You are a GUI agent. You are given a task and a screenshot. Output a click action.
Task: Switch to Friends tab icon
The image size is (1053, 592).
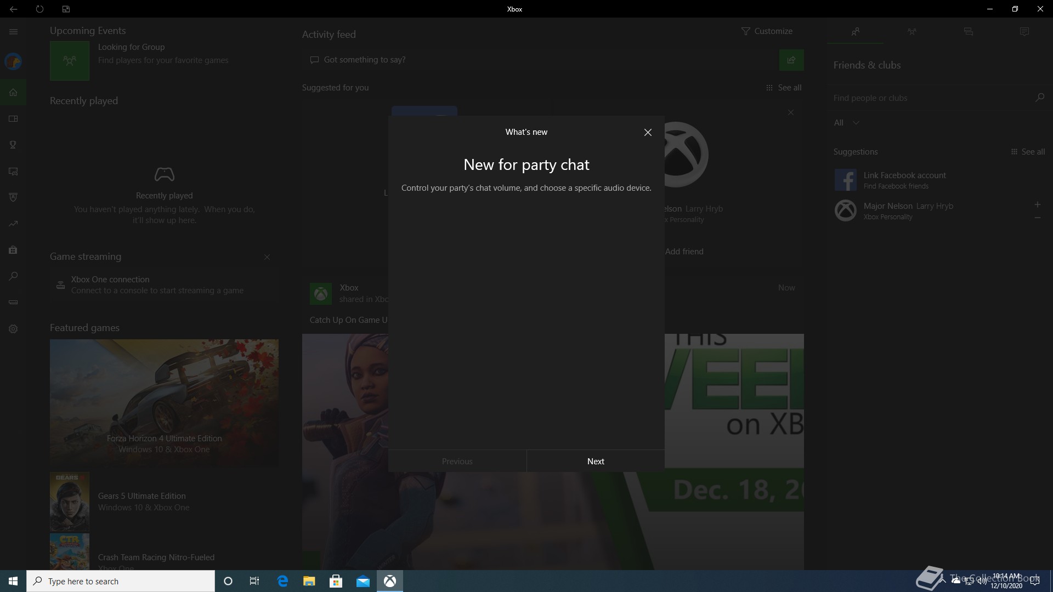coord(856,32)
